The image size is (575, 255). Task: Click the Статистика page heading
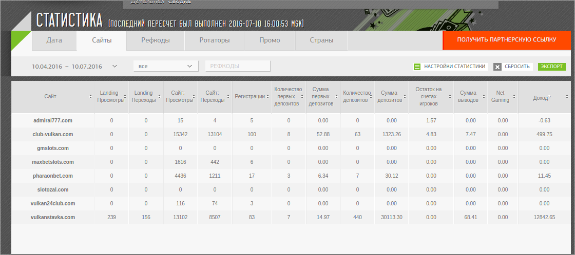(x=69, y=20)
